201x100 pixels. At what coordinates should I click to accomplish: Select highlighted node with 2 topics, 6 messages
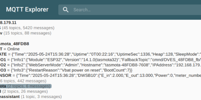(x=26, y=86)
